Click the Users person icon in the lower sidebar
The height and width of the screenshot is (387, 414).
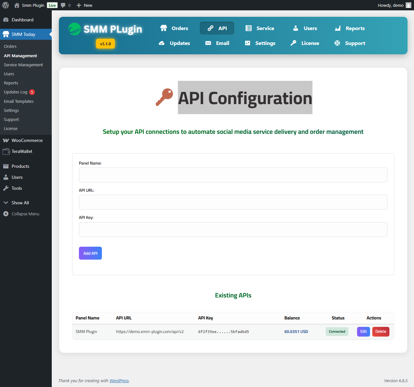tap(6, 177)
